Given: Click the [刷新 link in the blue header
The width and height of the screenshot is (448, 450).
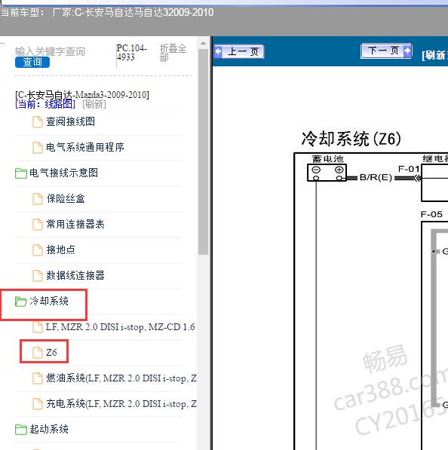Looking at the screenshot, I should tap(434, 55).
